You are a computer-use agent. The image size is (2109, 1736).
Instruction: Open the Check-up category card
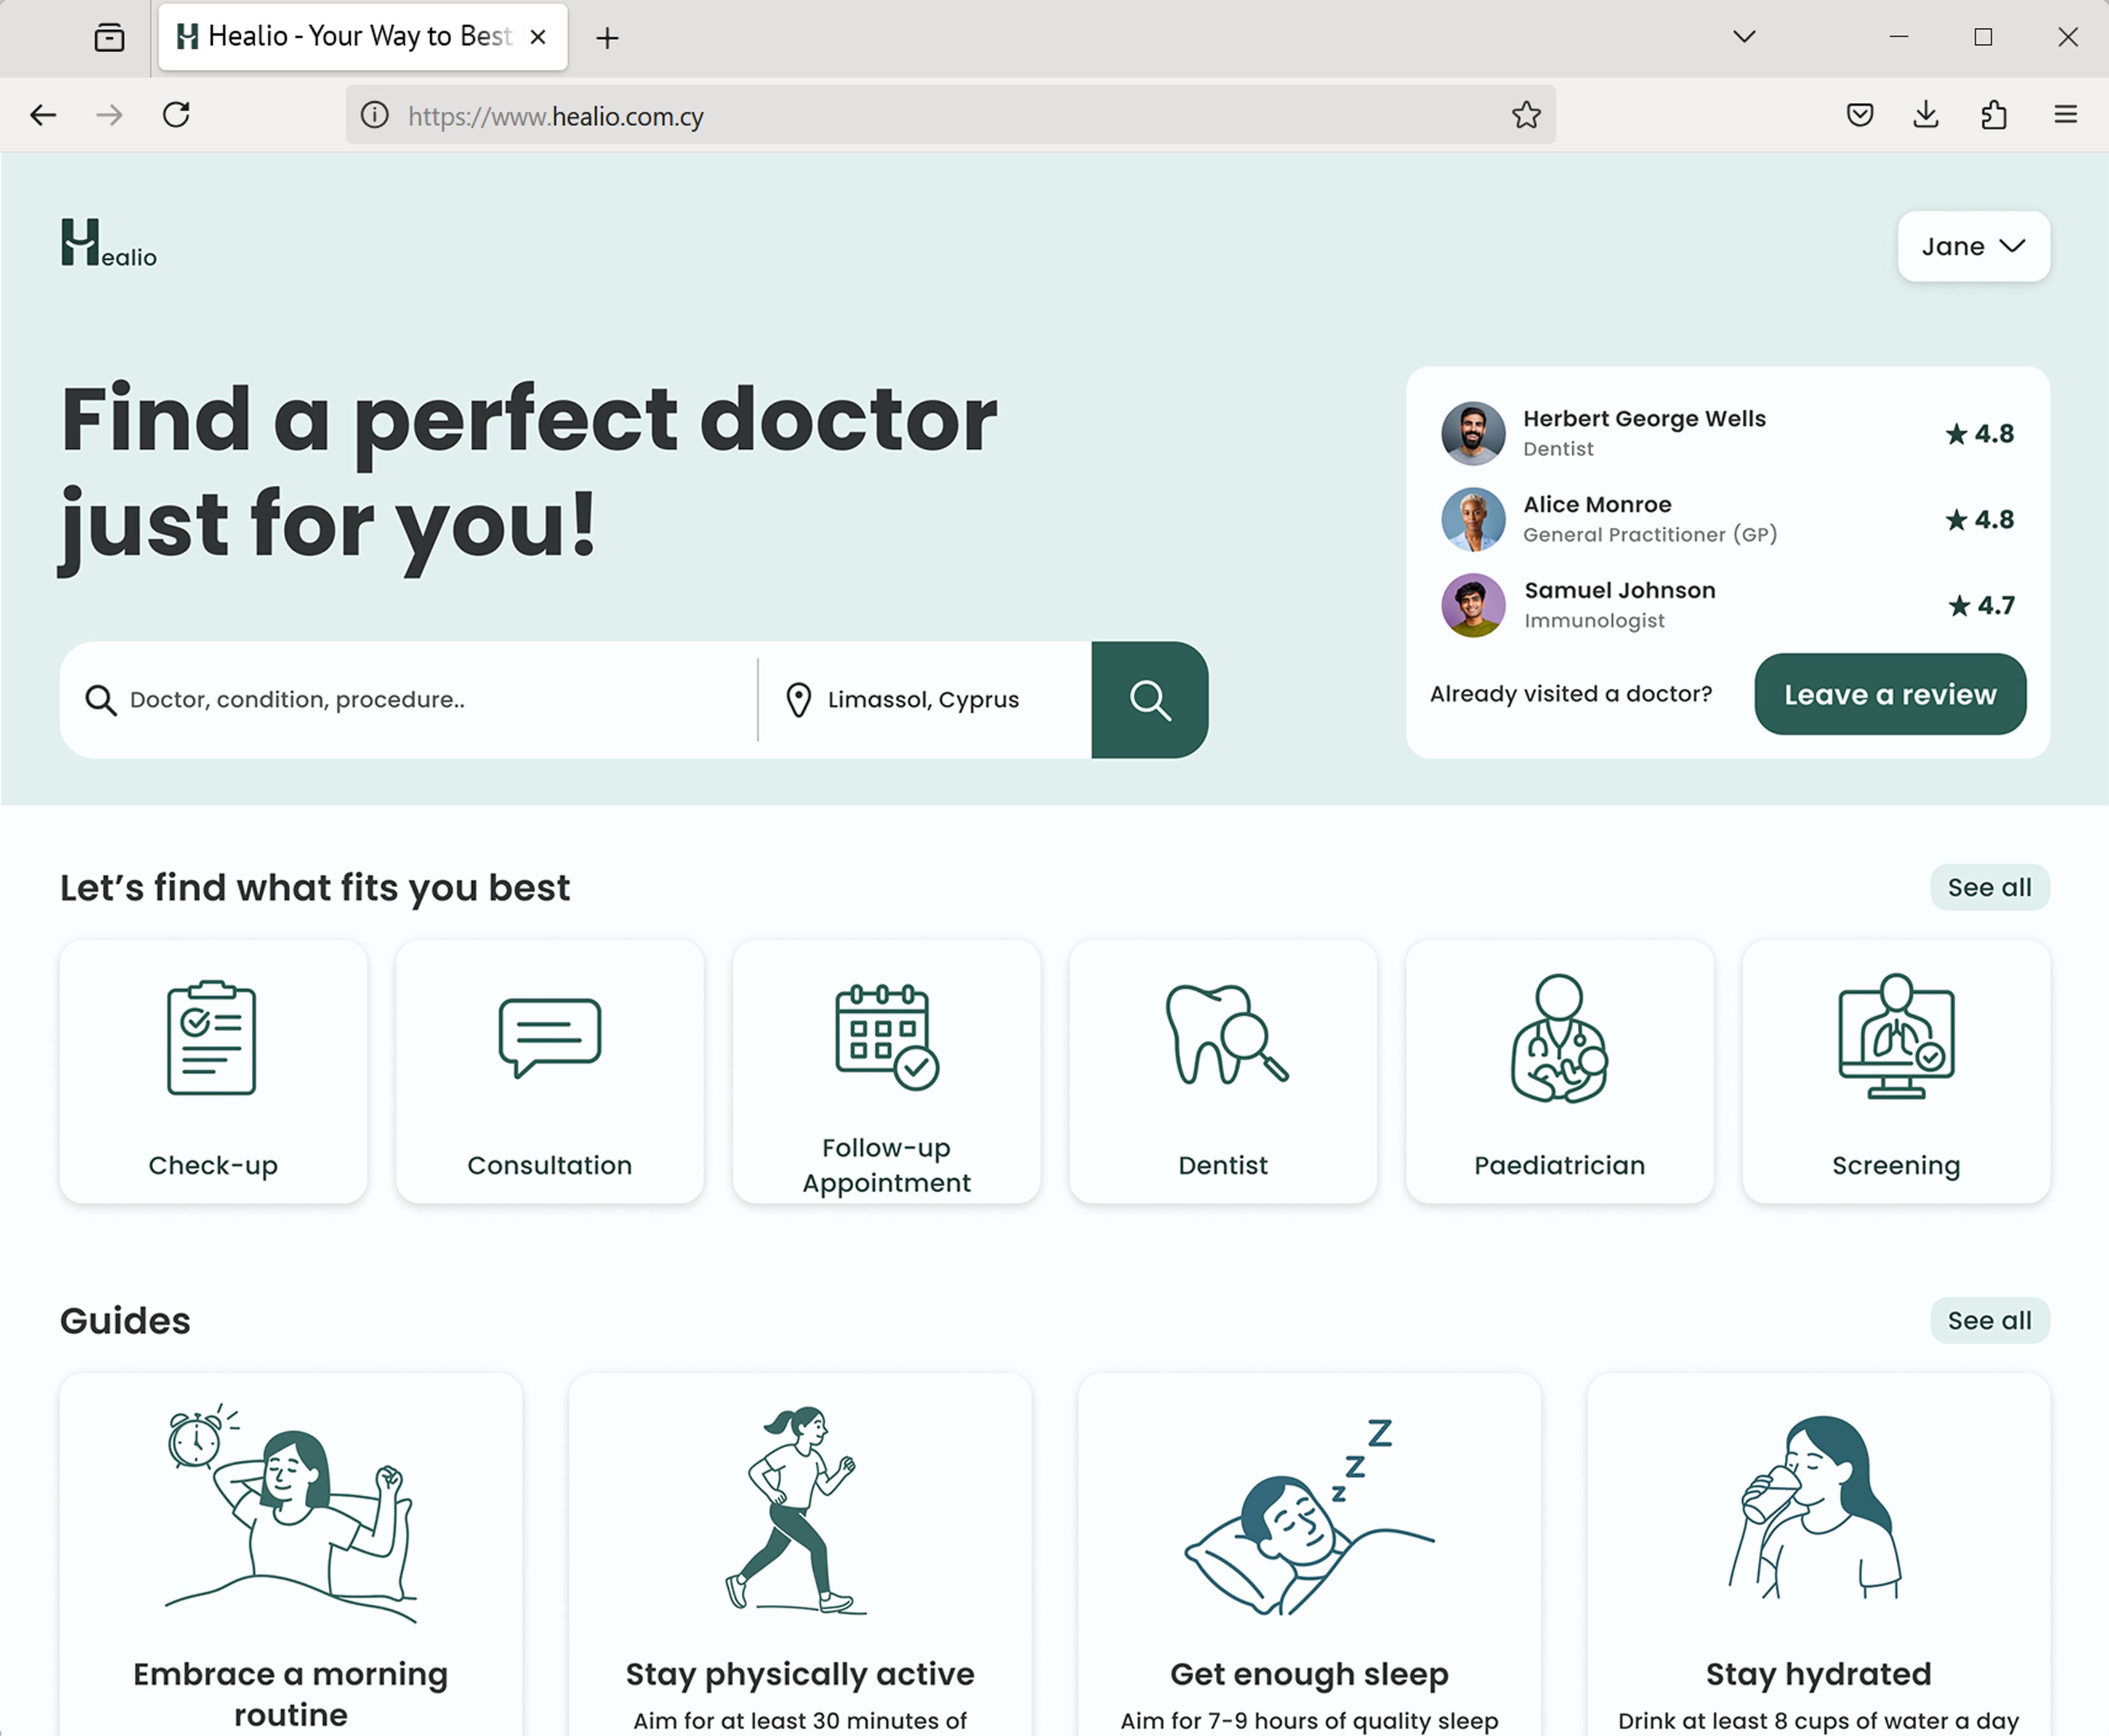(213, 1070)
